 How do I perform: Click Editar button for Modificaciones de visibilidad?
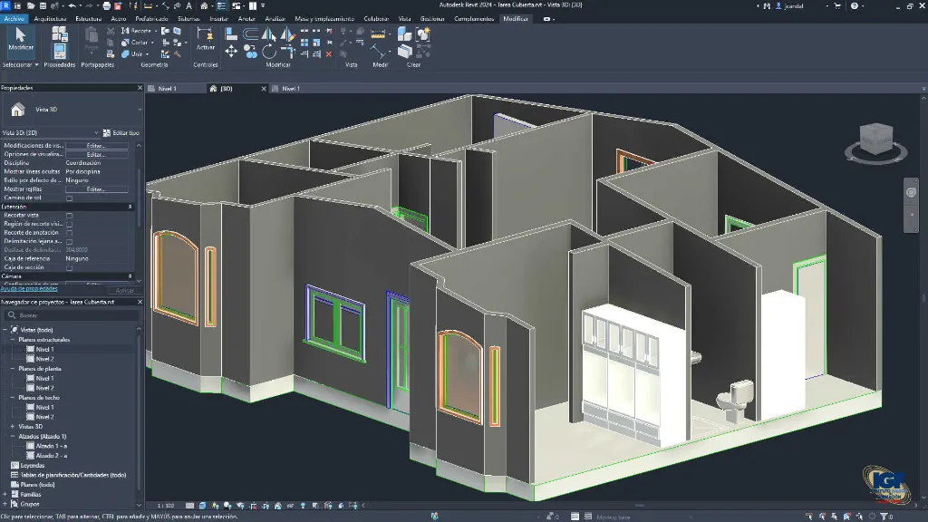click(96, 146)
